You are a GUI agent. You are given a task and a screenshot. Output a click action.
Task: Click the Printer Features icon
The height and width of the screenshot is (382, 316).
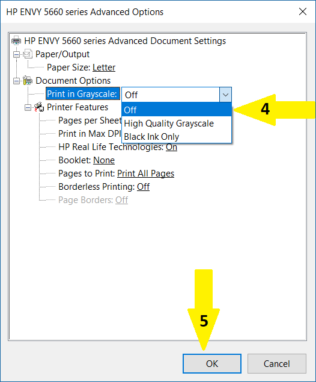[x=39, y=107]
